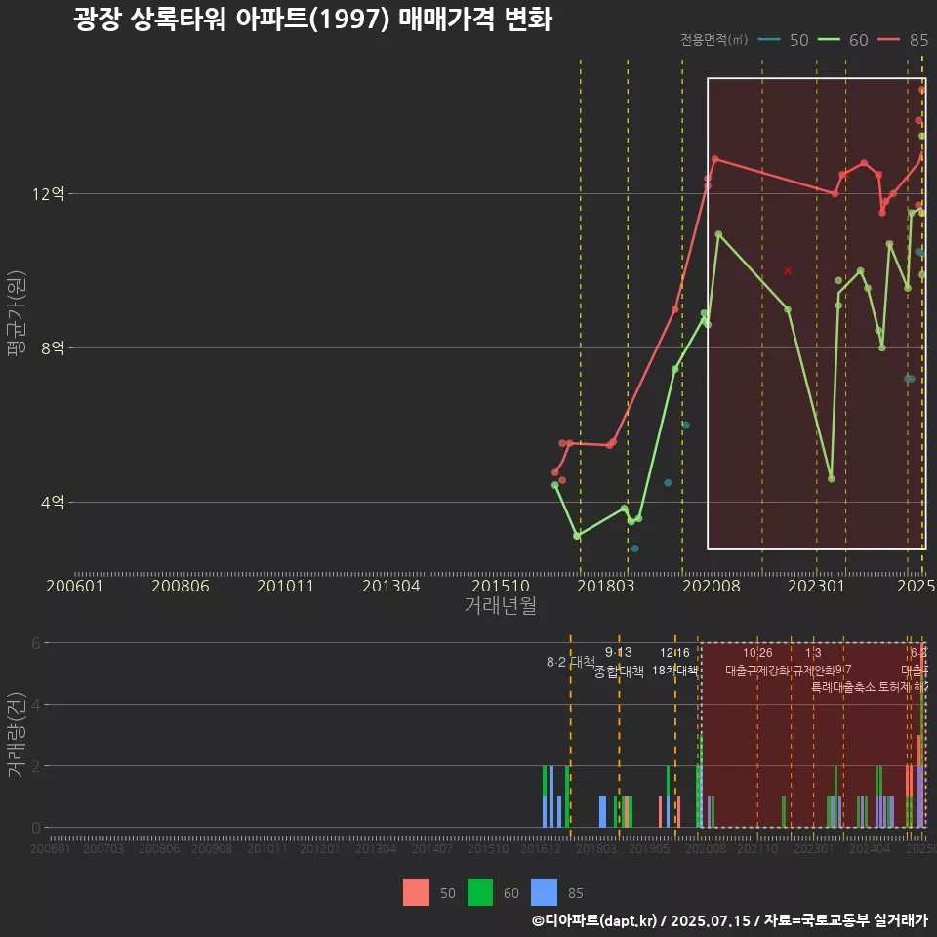Click the 18차대책 annotation text
This screenshot has height=937, width=937.
674,671
